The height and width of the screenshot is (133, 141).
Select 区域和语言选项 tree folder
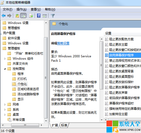(x=28, y=89)
